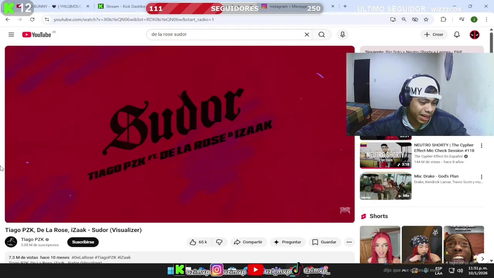Image resolution: width=494 pixels, height=278 pixels.
Task: Clear the search box with the X icon
Action: pos(307,34)
